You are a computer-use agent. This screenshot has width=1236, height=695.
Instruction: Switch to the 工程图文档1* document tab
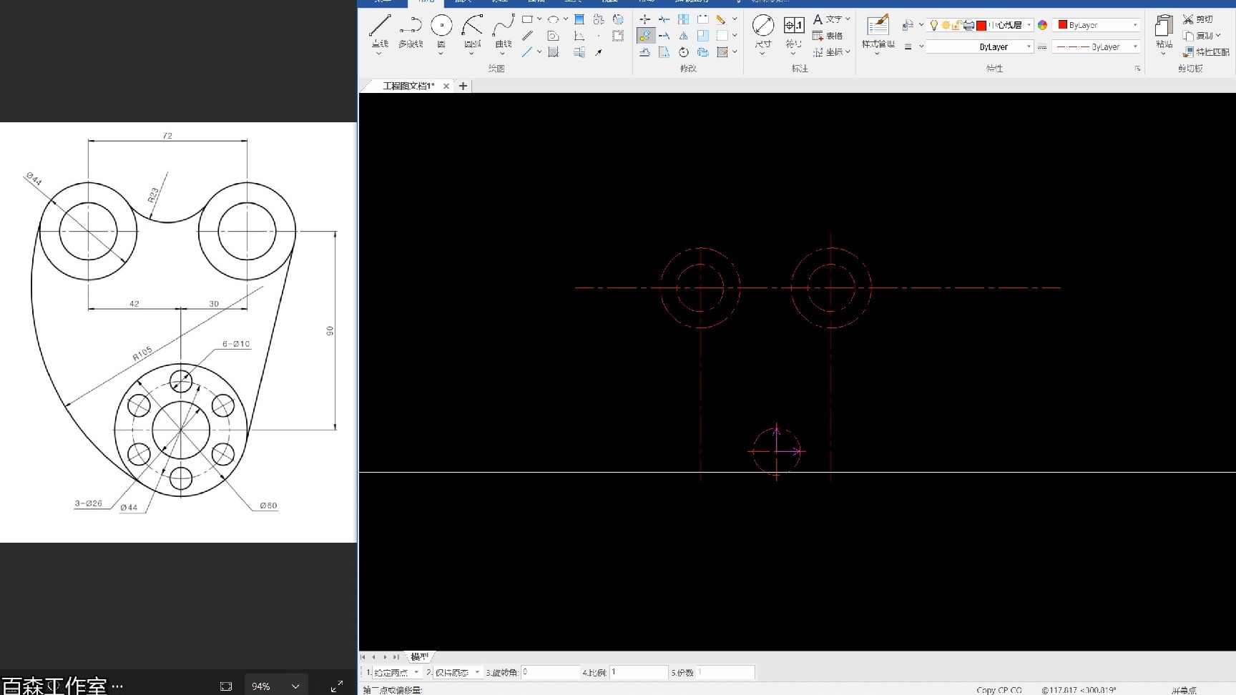click(x=408, y=86)
